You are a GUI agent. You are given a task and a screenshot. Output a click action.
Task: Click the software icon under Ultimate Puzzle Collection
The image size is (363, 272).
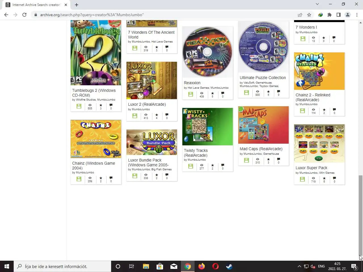pyautogui.click(x=246, y=93)
